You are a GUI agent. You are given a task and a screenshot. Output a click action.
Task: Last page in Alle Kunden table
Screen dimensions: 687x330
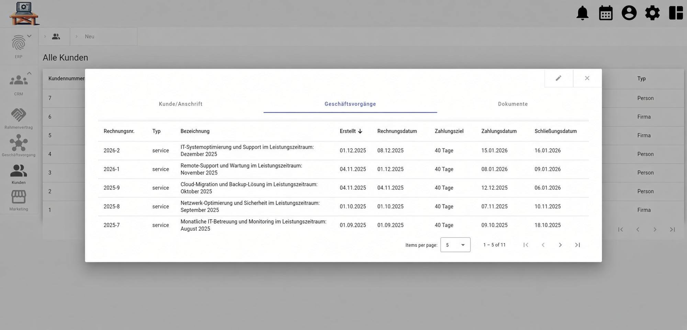click(x=672, y=229)
